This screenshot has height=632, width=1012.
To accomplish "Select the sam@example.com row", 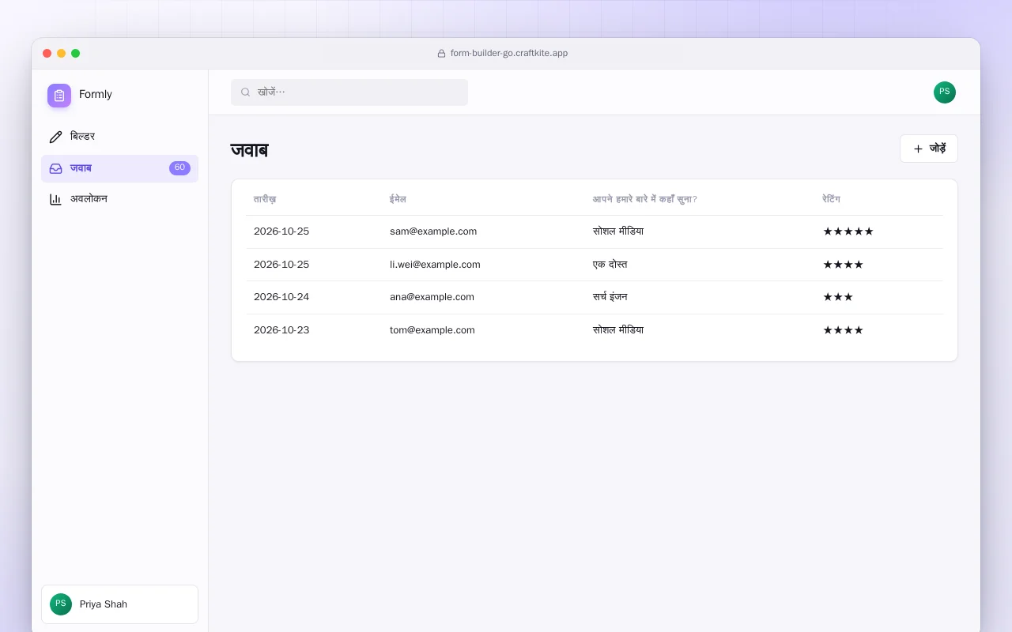I will click(x=595, y=231).
